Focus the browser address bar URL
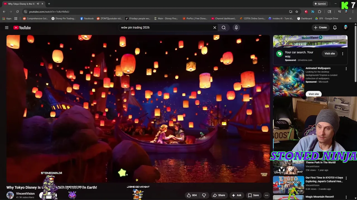The image size is (357, 200). pyautogui.click(x=49, y=12)
